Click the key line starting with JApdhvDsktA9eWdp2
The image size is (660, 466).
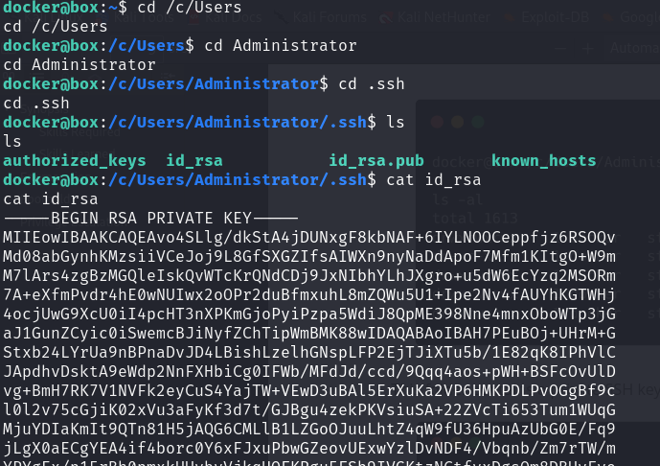[309, 372]
